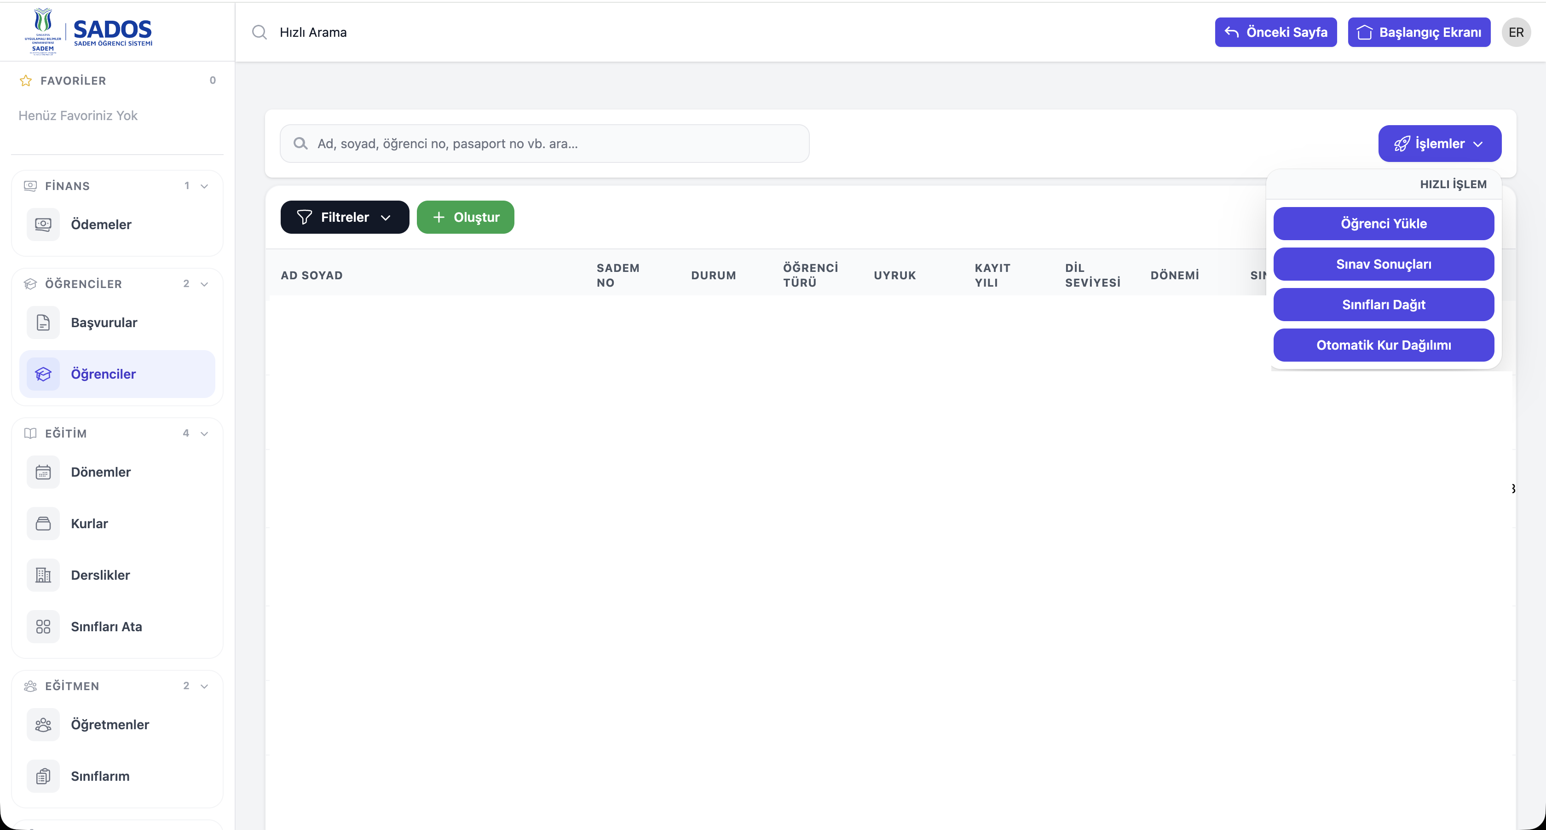The height and width of the screenshot is (830, 1546).
Task: Click the Finans section money icon
Action: coord(30,186)
